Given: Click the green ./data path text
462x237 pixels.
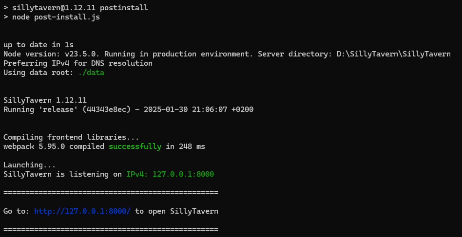Looking at the screenshot, I should pyautogui.click(x=91, y=73).
